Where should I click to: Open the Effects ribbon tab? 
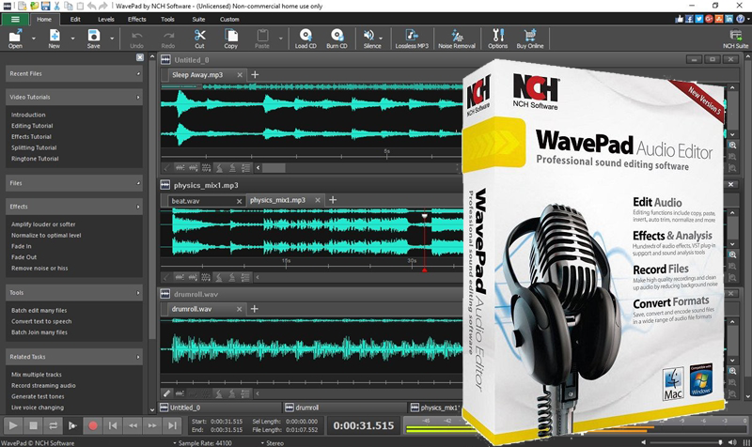136,19
